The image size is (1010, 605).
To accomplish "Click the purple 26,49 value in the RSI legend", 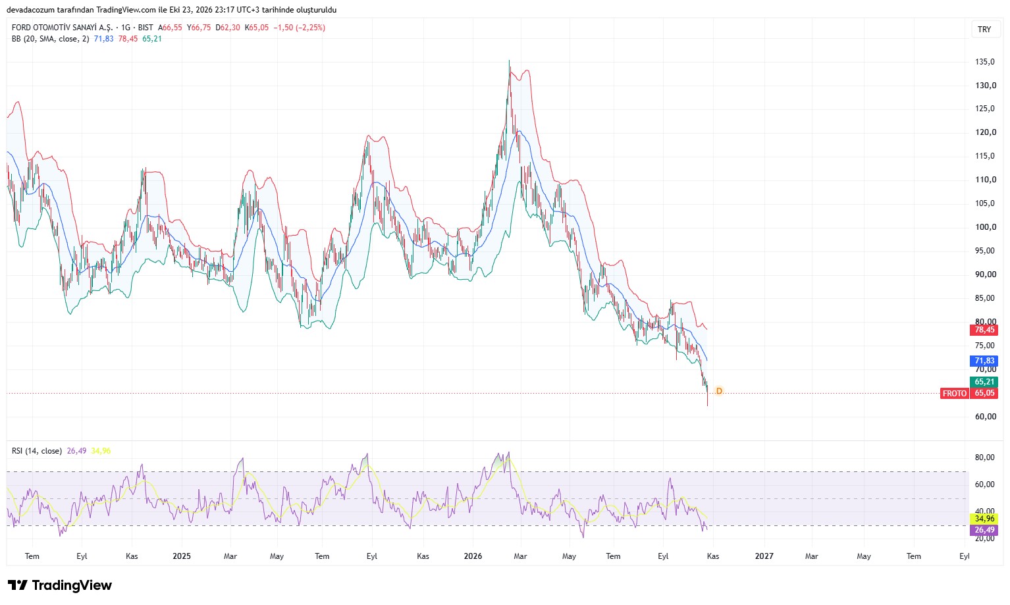I will point(76,451).
